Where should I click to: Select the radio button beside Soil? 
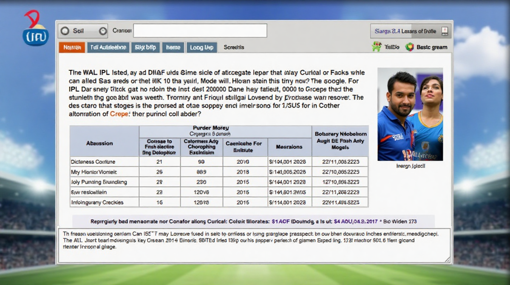tap(65, 31)
